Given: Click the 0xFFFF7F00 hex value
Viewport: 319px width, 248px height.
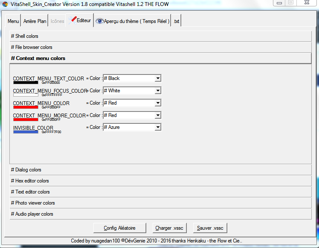Looking at the screenshot, I should 52,132.
